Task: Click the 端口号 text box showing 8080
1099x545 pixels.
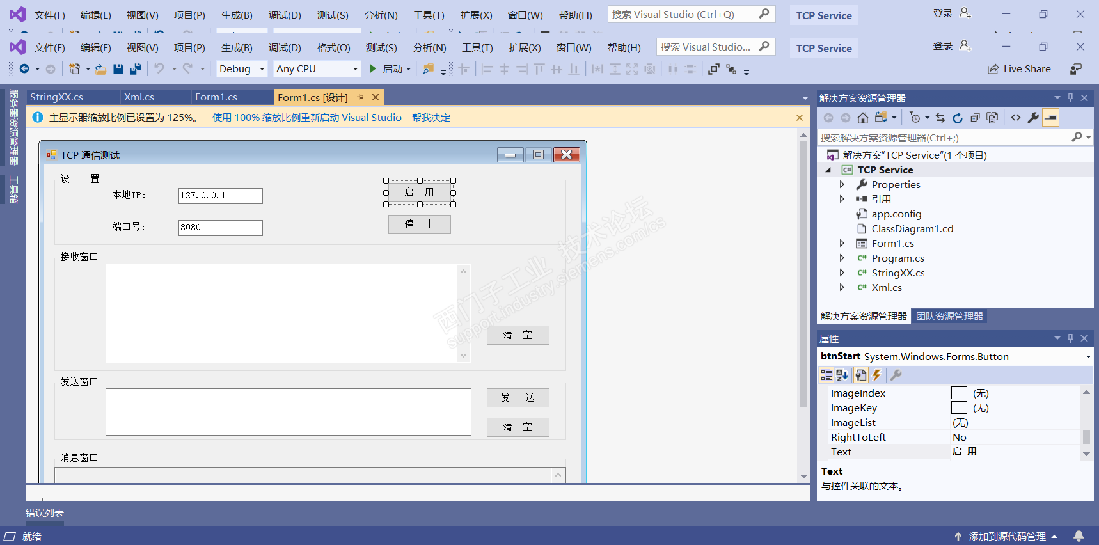Action: pos(221,228)
